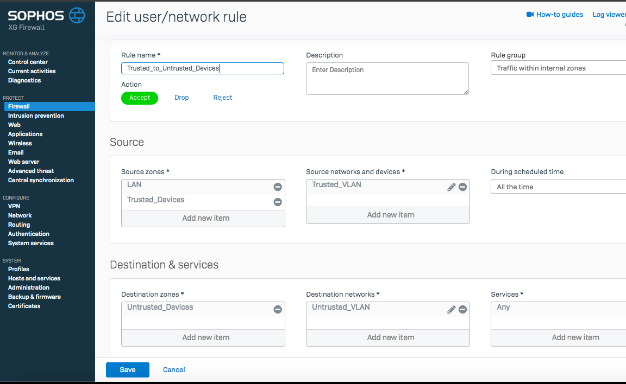
Task: Remove Untrusted_VLAN from destination networks
Action: point(462,310)
